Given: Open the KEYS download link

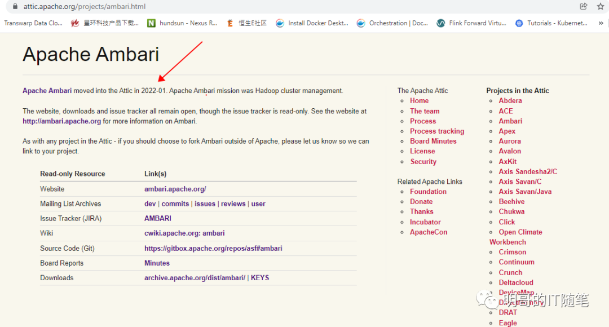Looking at the screenshot, I should point(260,278).
